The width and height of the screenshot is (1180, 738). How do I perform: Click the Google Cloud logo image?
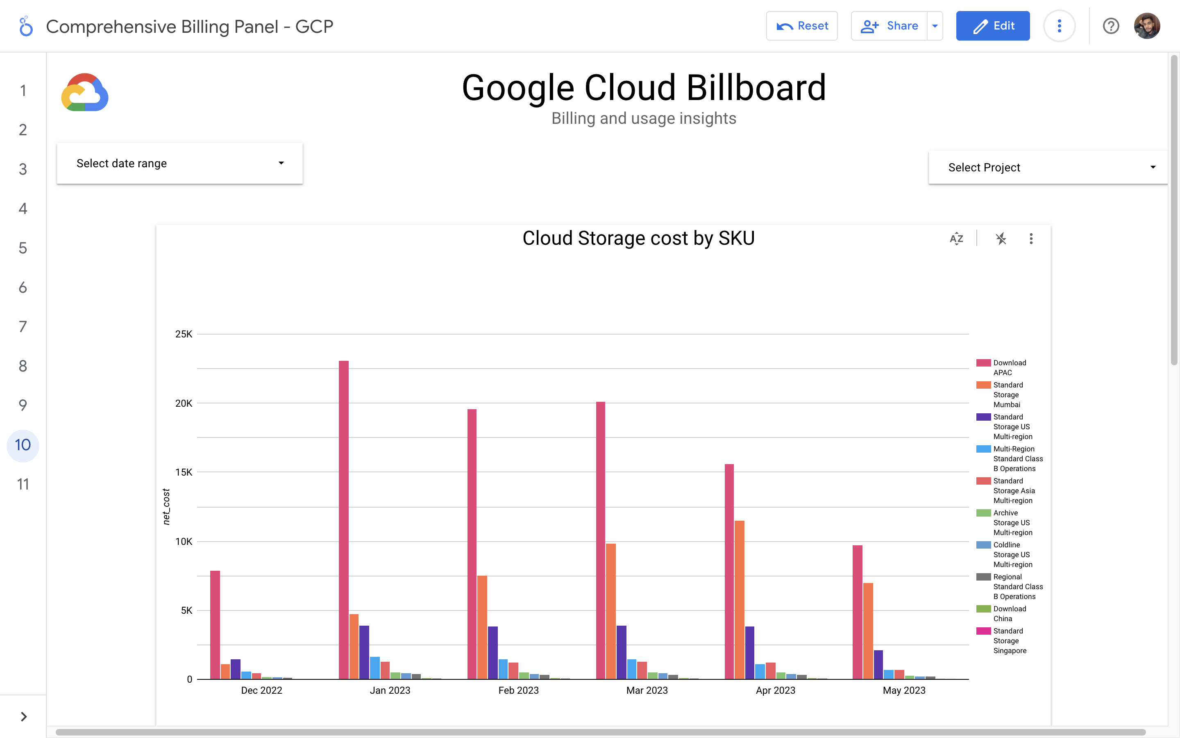click(x=85, y=93)
